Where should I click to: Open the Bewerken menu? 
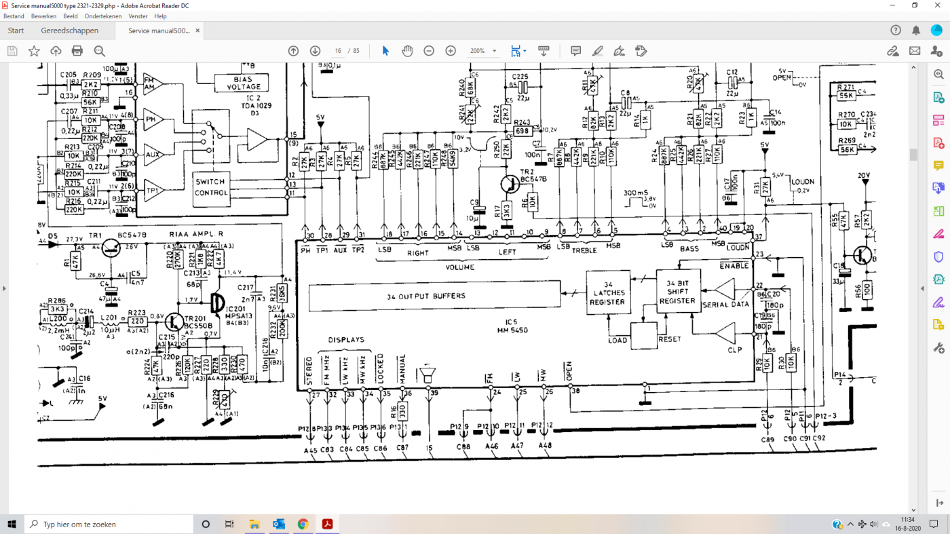click(43, 16)
